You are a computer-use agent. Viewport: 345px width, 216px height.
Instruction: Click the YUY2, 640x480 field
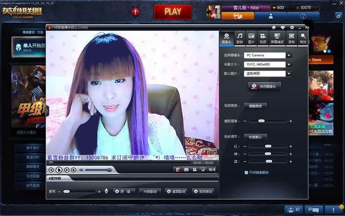[x=265, y=65]
